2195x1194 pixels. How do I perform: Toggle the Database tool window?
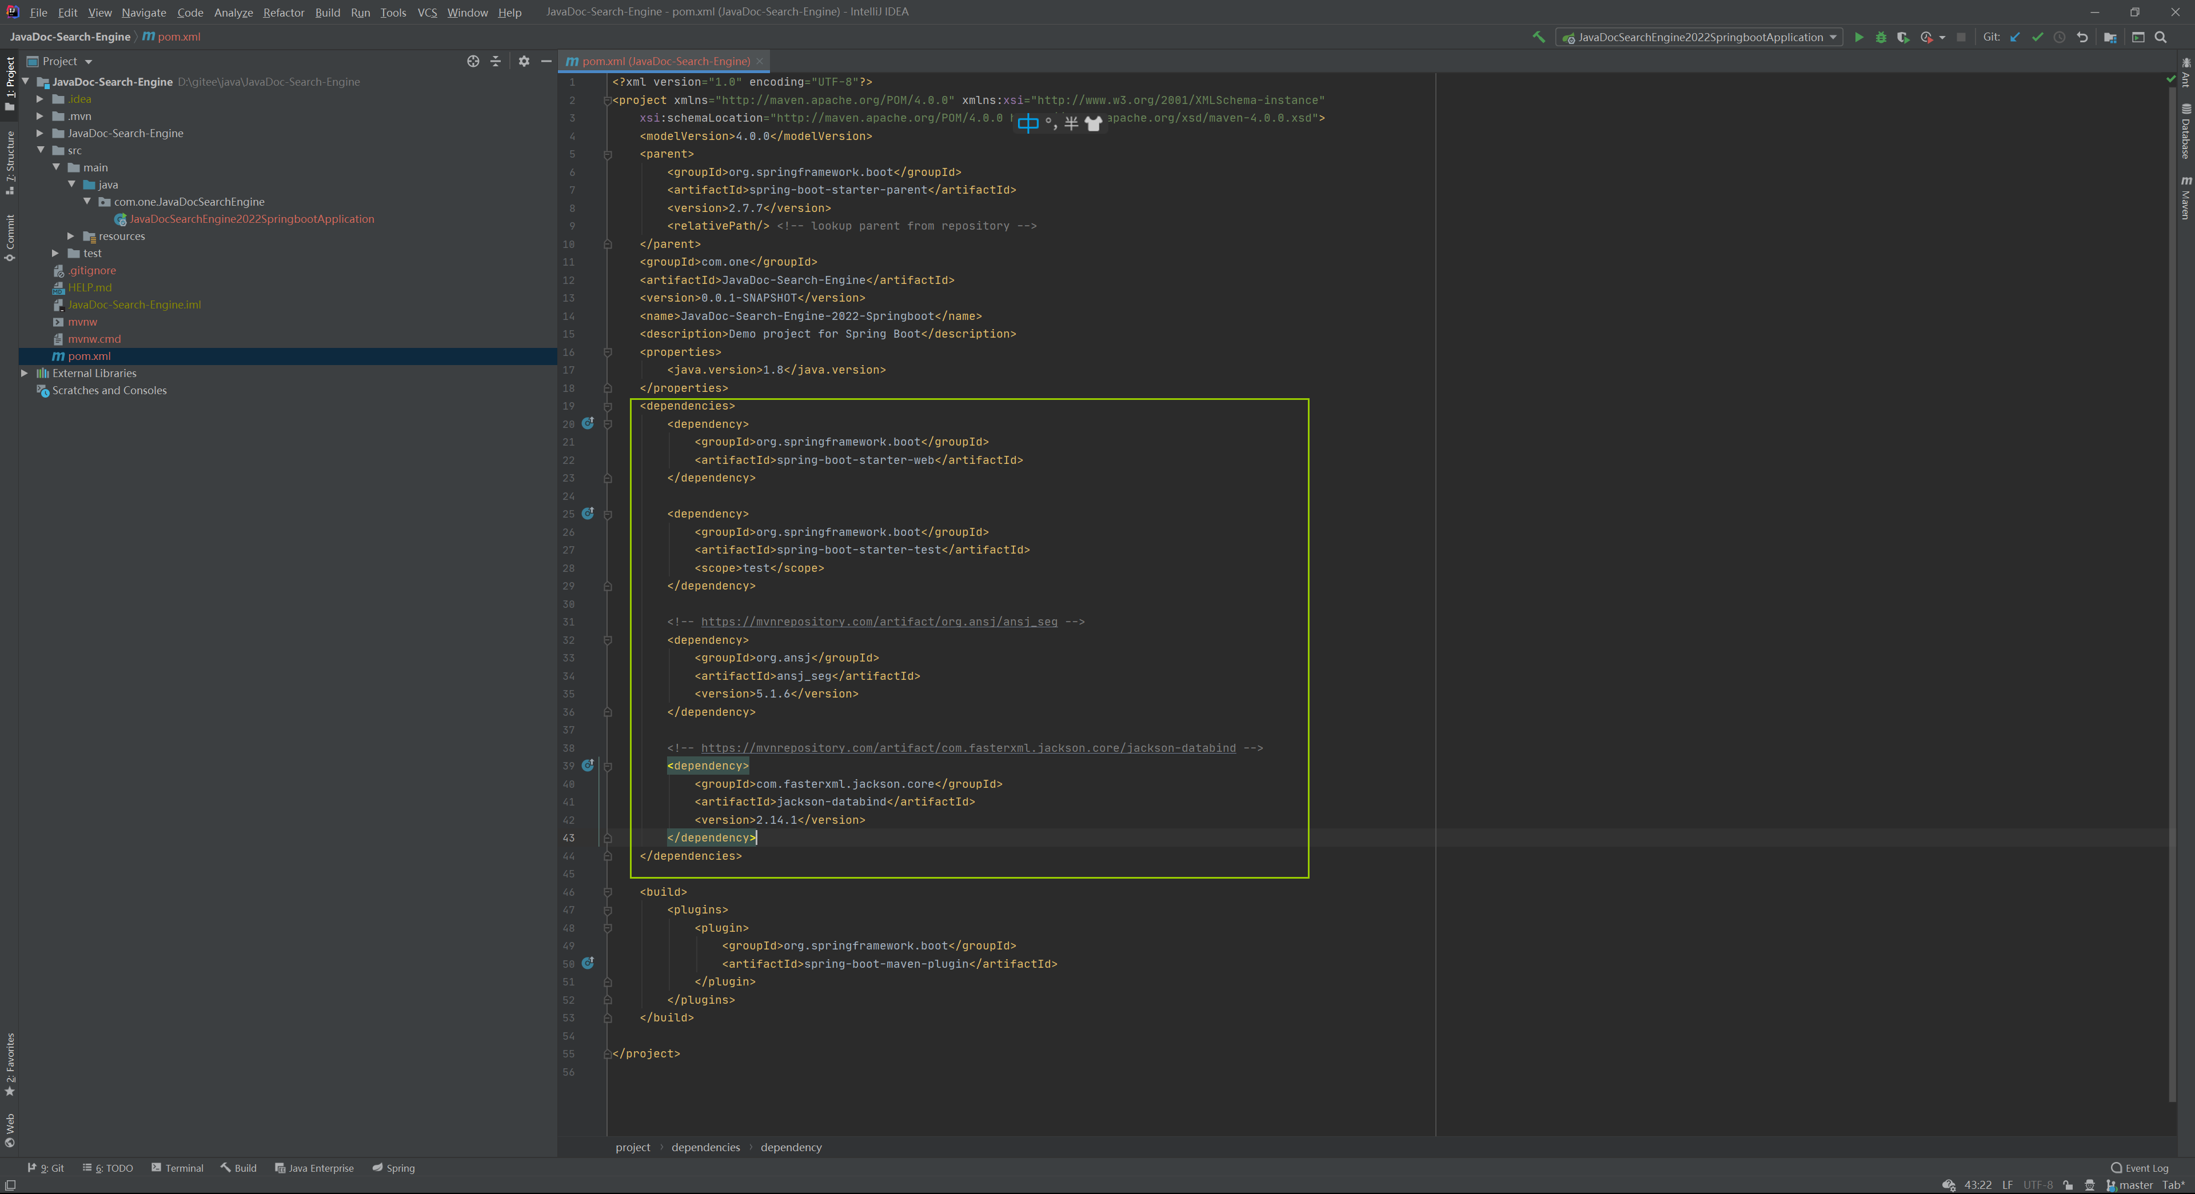click(2186, 131)
